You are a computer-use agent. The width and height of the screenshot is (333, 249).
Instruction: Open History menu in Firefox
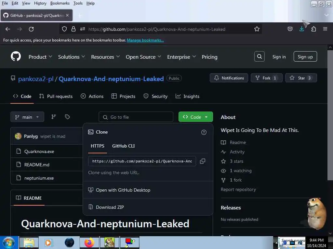click(x=40, y=3)
